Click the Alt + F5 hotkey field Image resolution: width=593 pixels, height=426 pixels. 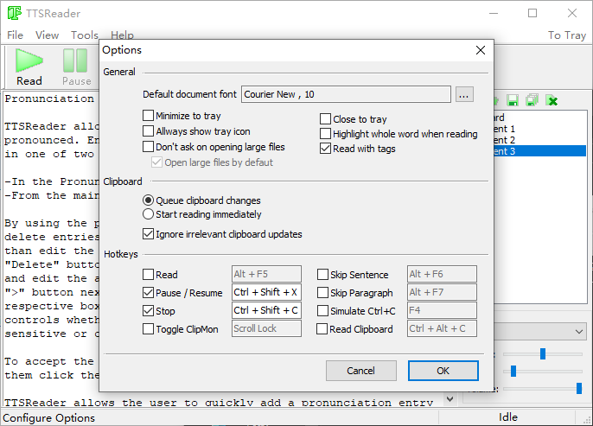266,274
